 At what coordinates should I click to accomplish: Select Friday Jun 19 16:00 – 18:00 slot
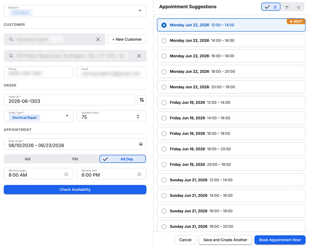pyautogui.click(x=231, y=133)
